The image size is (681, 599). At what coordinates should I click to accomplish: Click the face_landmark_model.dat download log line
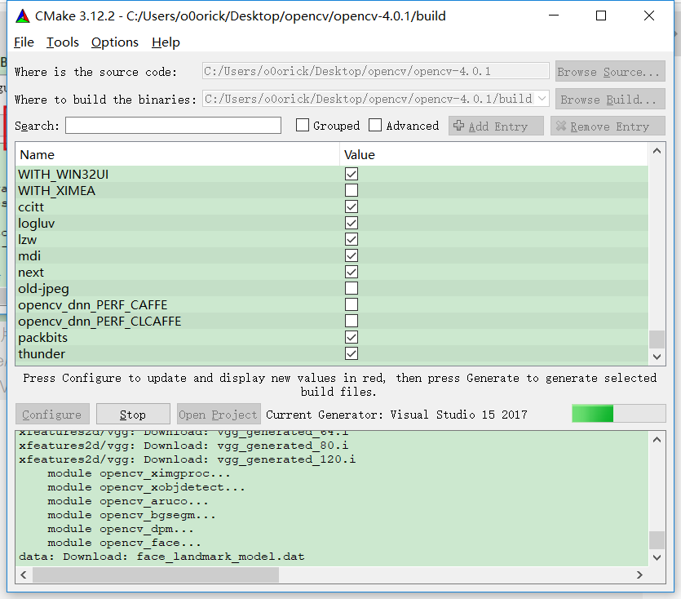point(161,557)
